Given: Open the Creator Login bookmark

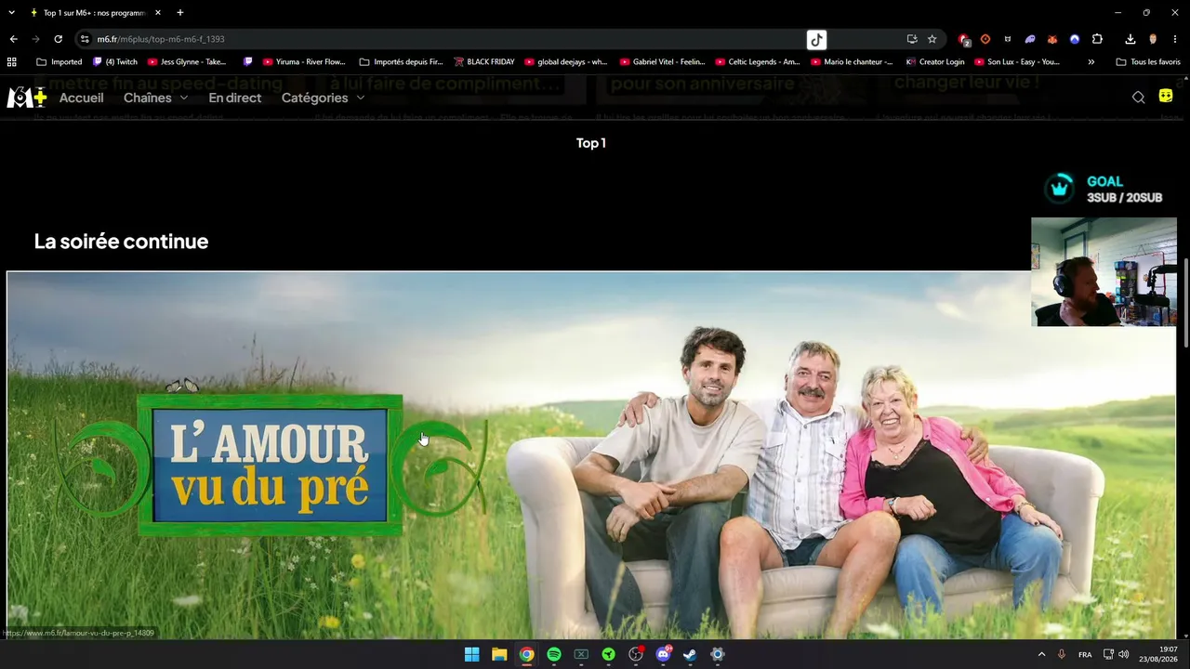Looking at the screenshot, I should pos(935,62).
